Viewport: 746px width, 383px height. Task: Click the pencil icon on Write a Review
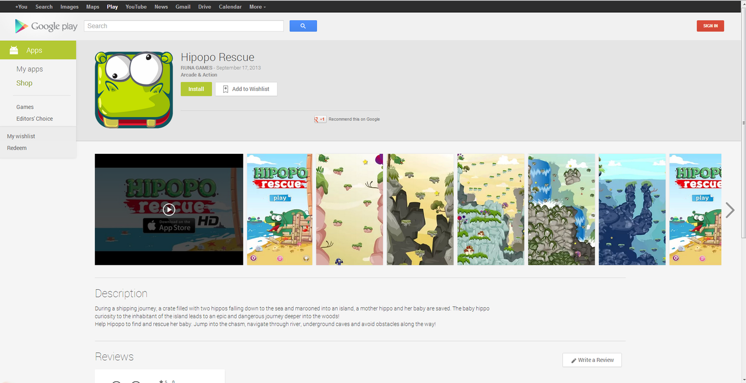(573, 360)
